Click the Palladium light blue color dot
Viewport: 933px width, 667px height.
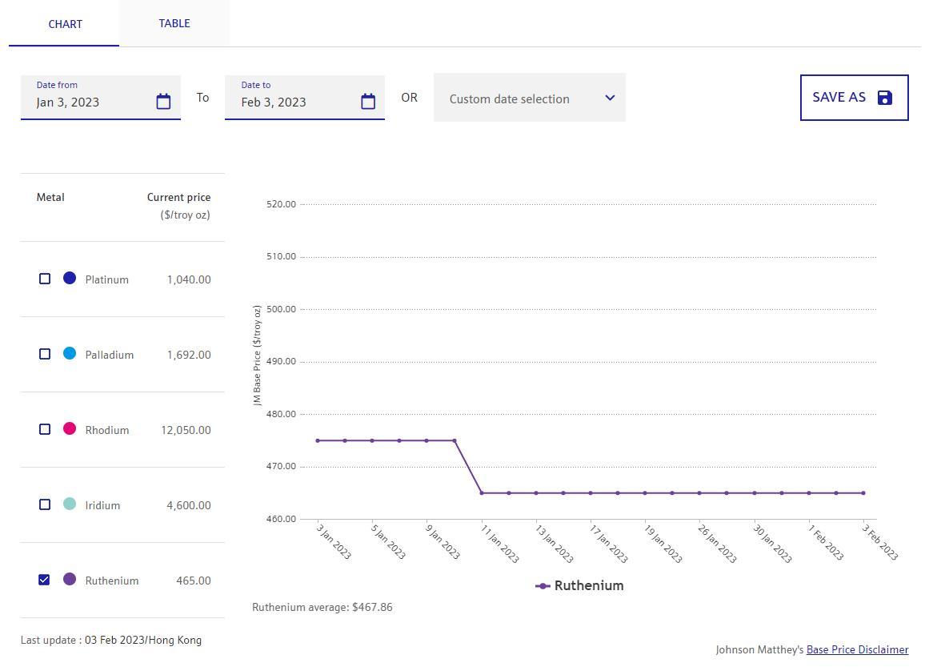click(70, 354)
